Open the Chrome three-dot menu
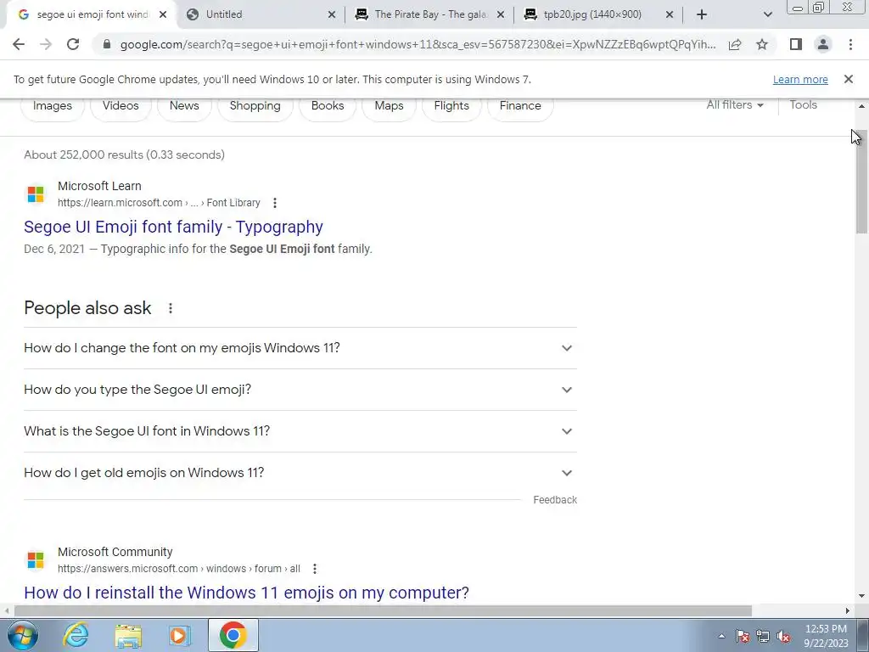Screen dimensions: 869x652 pyautogui.click(x=850, y=44)
